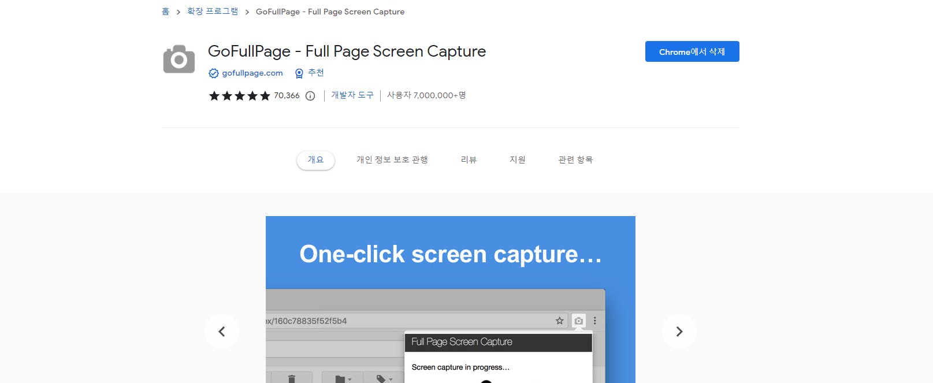Go to 홈 in the breadcrumb
The width and height of the screenshot is (933, 383).
pos(165,12)
